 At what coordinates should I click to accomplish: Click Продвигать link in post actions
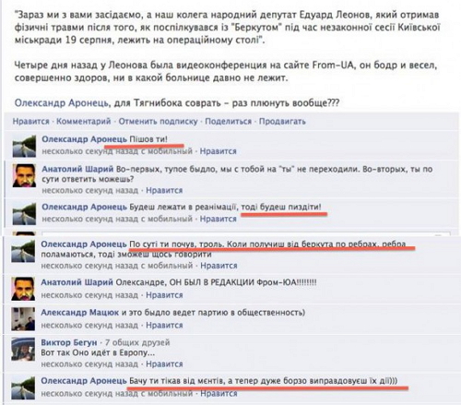282,121
